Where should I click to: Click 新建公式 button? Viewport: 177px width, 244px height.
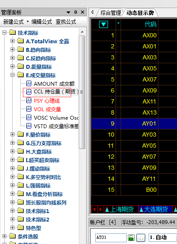13,22
